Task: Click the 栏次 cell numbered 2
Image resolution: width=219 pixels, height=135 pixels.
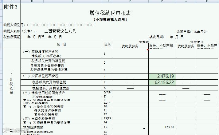Action: point(108,63)
